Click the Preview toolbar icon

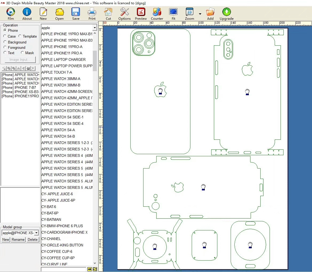(141, 14)
